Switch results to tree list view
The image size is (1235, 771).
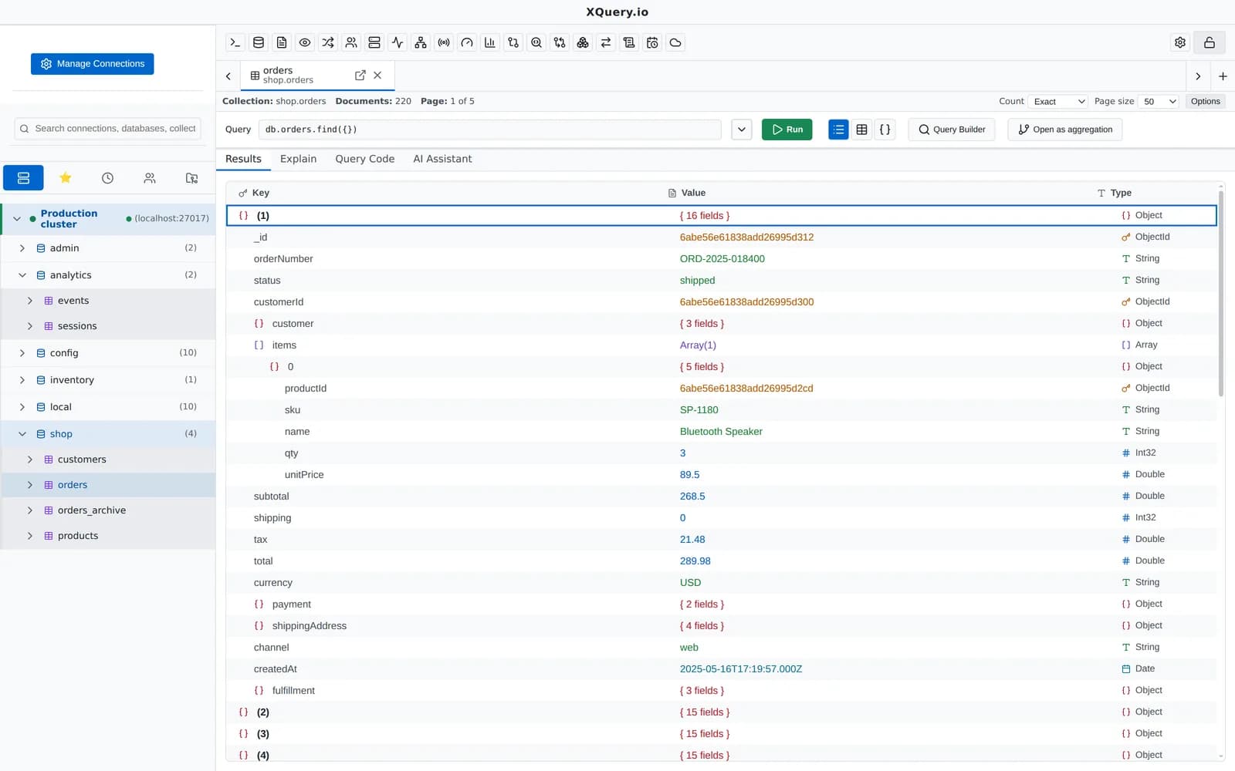coord(838,130)
